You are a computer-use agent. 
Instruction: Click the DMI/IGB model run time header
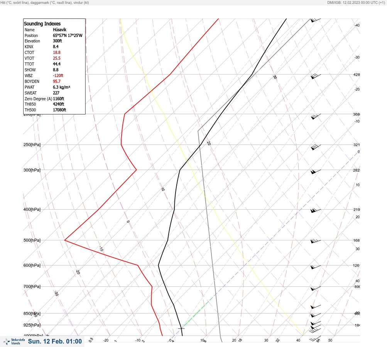[x=356, y=2]
